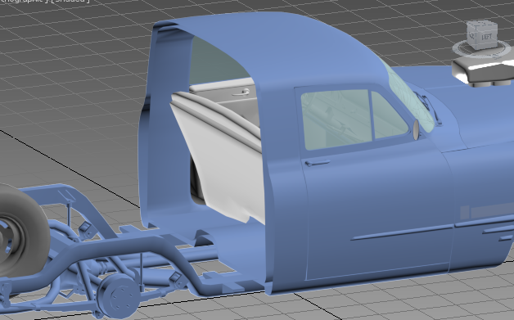Select the exterior door handle

[x=317, y=163]
